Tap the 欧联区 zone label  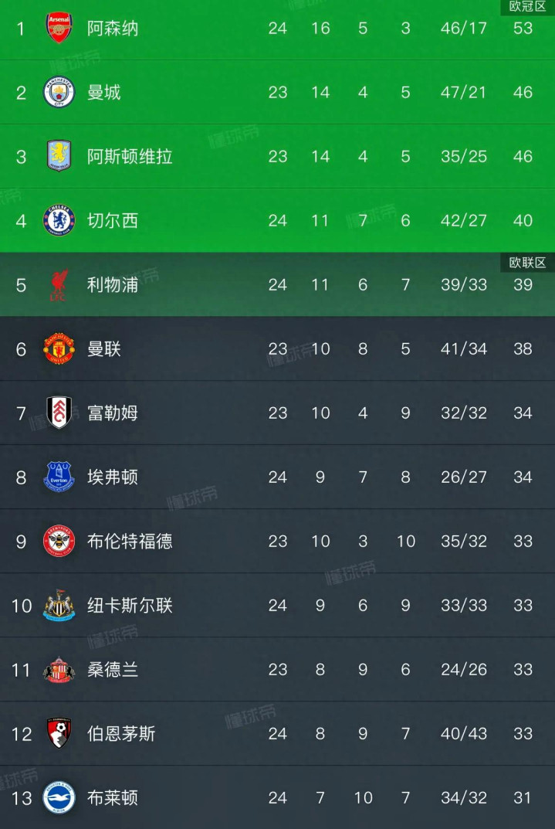[x=527, y=263]
